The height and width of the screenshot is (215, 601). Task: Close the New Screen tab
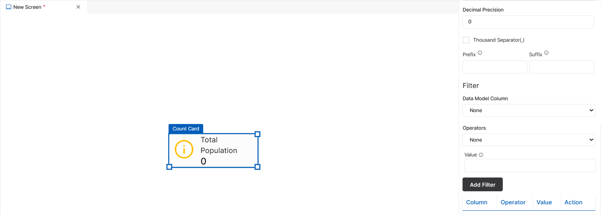pyautogui.click(x=78, y=7)
